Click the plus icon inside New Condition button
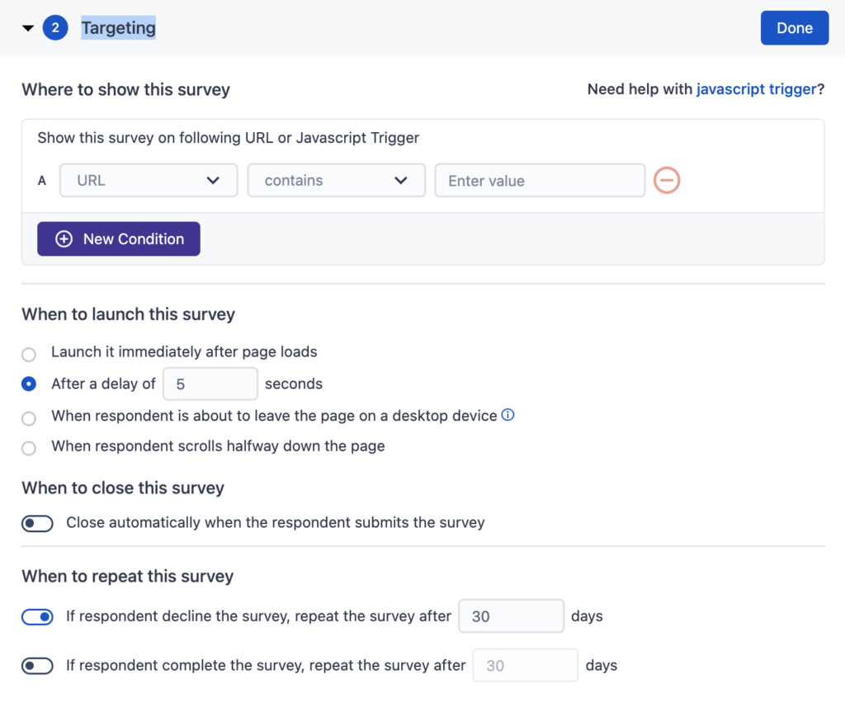Image resolution: width=845 pixels, height=703 pixels. click(x=64, y=238)
